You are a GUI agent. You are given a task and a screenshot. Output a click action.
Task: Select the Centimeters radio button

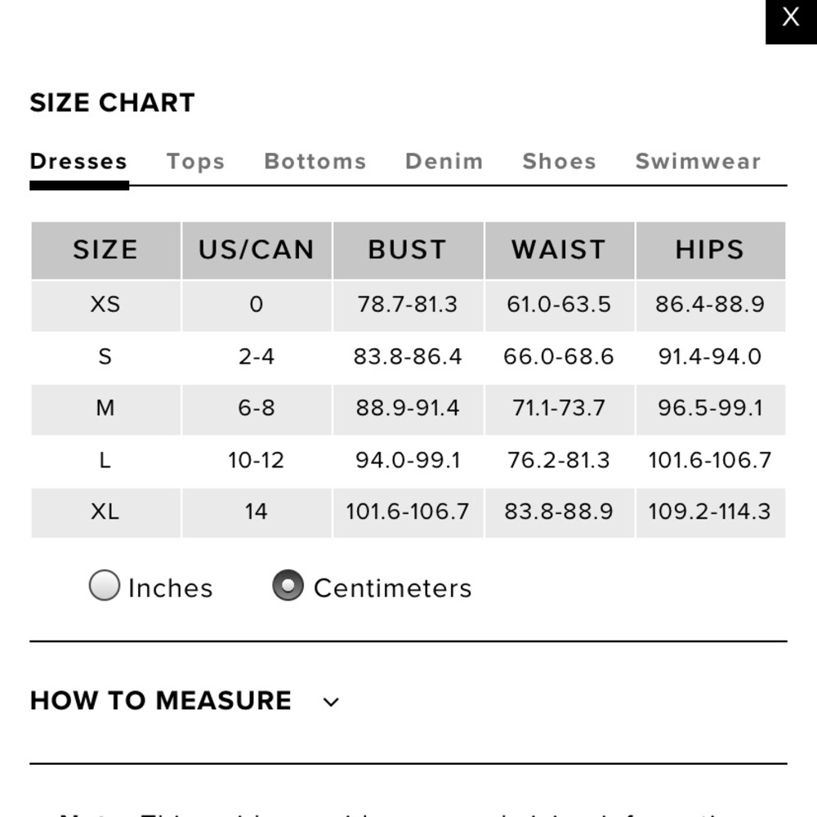point(288,585)
